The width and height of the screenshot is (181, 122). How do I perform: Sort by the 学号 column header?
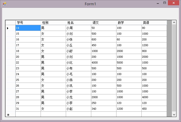tap(28, 23)
